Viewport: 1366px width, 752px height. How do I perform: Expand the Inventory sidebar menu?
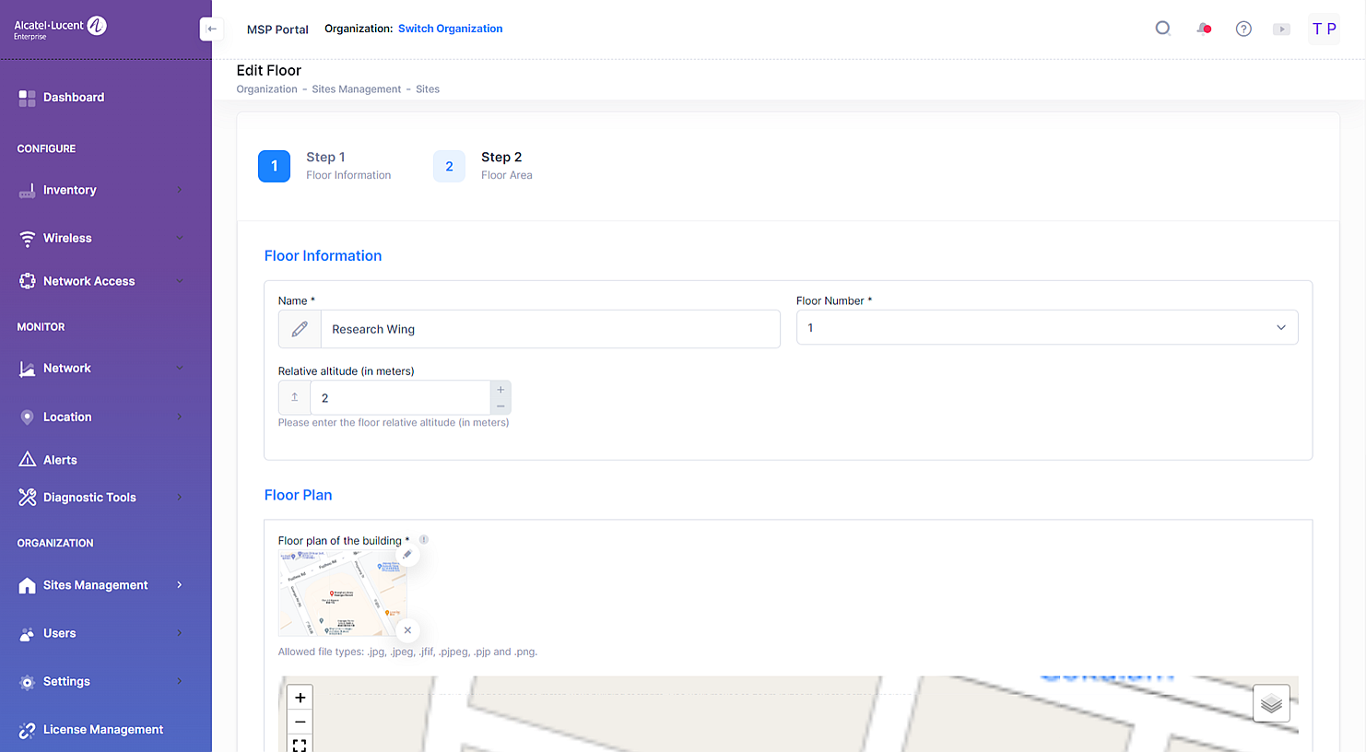pos(100,190)
